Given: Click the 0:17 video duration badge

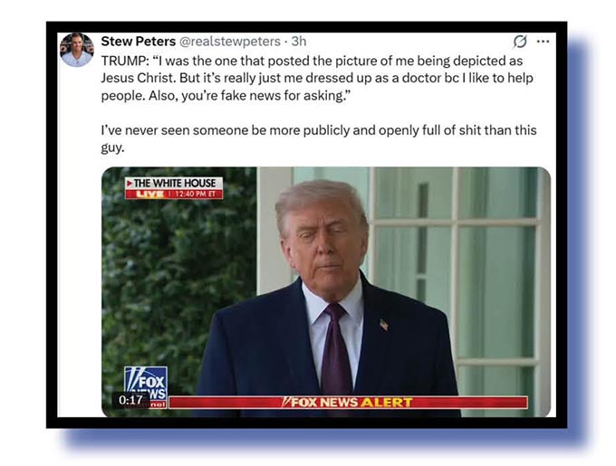Looking at the screenshot, I should coord(130,400).
